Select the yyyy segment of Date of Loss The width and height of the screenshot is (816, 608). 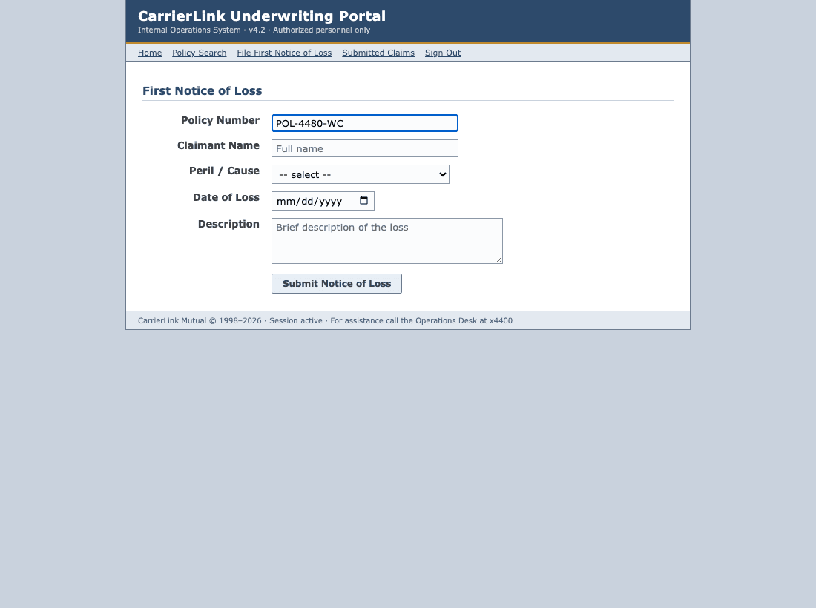[330, 201]
